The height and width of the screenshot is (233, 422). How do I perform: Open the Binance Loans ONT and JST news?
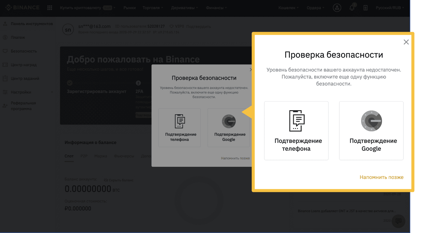[347, 211]
